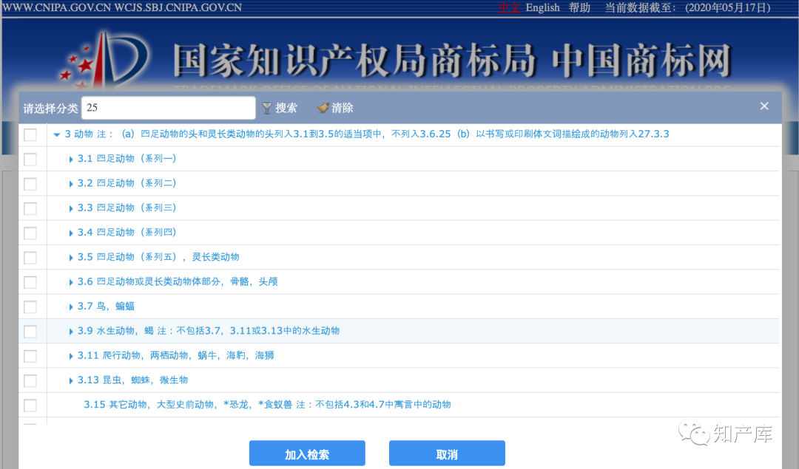
Task: Select tree item 3.5 四足动物(系列五),灵长类动物
Action: [158, 257]
